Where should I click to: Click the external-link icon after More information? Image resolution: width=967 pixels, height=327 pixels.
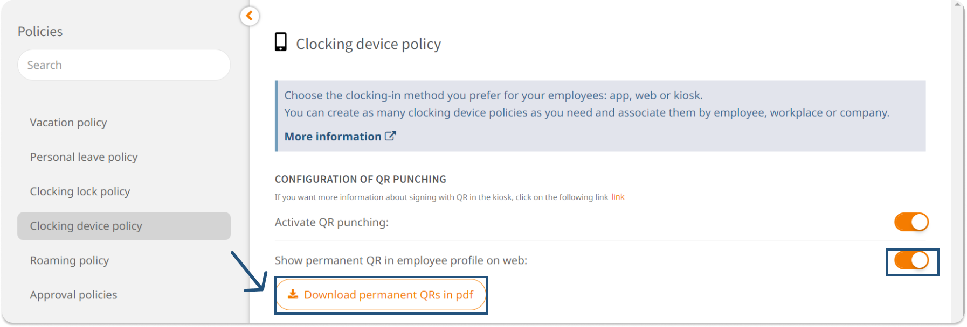click(x=390, y=136)
